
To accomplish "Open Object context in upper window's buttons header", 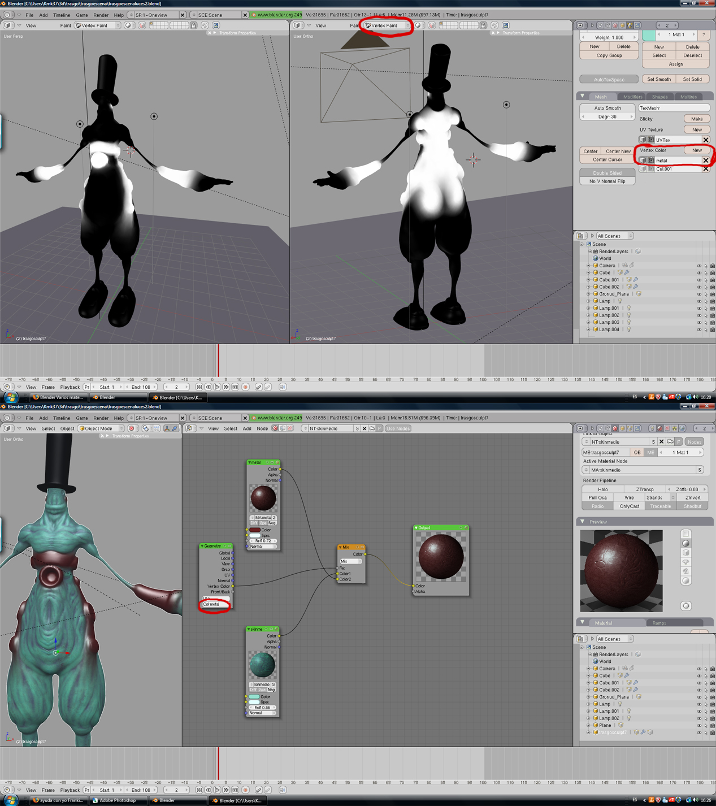I will coord(622,25).
